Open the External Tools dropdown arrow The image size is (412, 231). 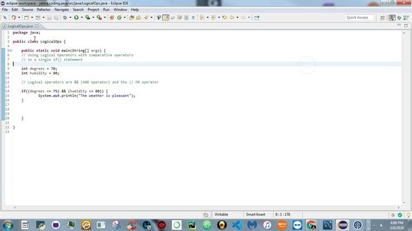(x=105, y=17)
